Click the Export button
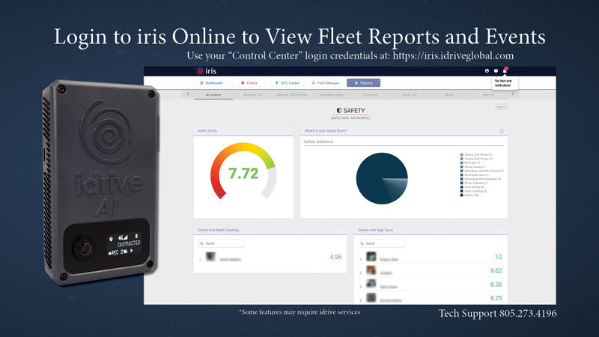The width and height of the screenshot is (599, 337). (502, 107)
